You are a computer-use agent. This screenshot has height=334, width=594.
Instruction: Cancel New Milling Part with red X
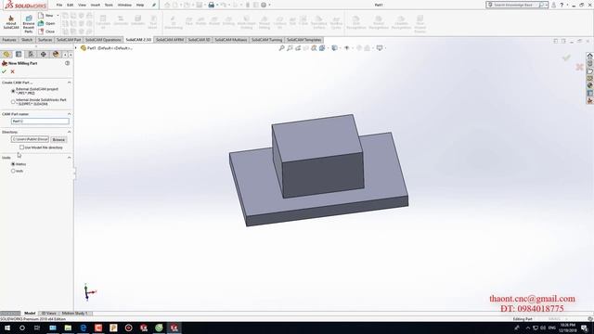[12, 71]
